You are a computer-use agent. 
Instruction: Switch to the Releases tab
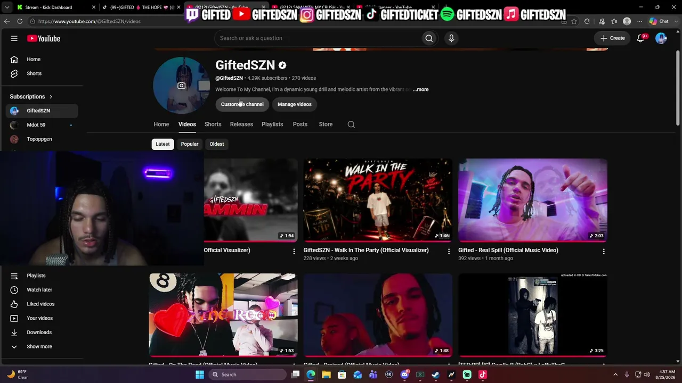pyautogui.click(x=241, y=124)
